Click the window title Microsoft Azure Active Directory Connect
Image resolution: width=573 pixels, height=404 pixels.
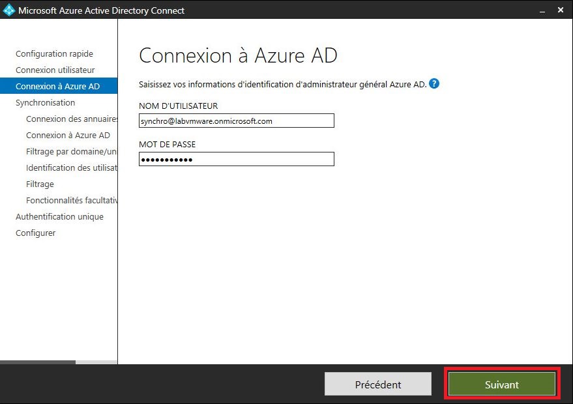click(x=101, y=10)
